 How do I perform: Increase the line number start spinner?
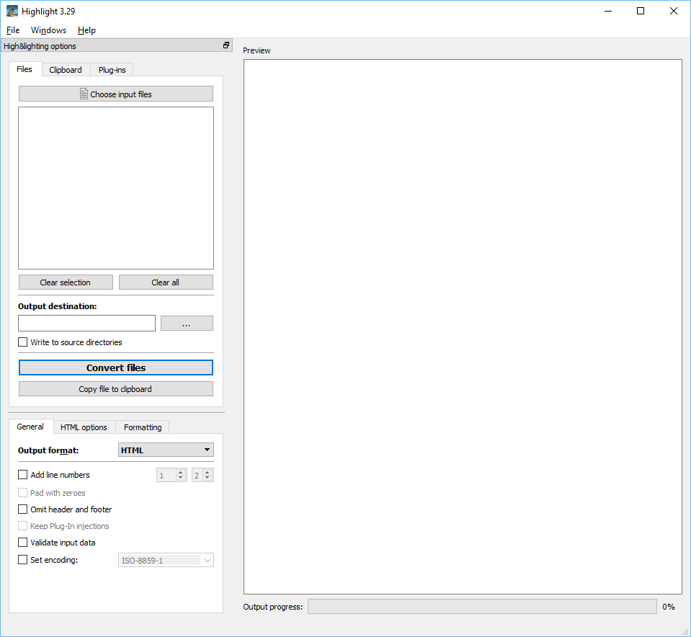tap(181, 472)
